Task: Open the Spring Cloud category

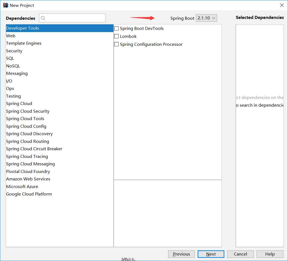Action: [x=60, y=104]
